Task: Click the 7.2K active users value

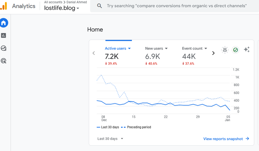Action: (112, 57)
